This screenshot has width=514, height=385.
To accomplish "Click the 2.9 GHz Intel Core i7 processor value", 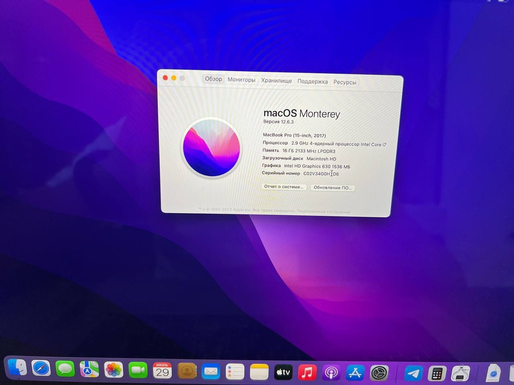I will point(339,144).
